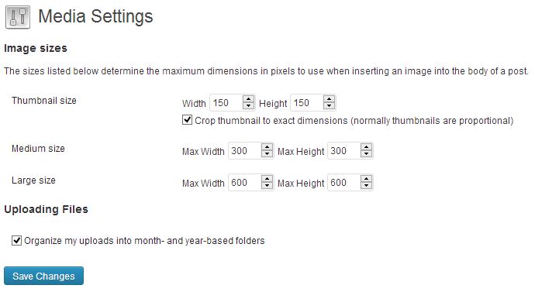
Task: Decrease Medium size Max Height stepper
Action: point(366,153)
